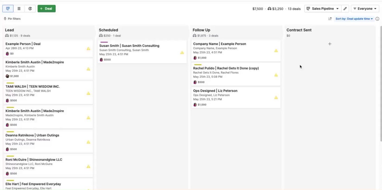Click the info icon beside the sort option
The image size is (382, 190).
pos(377,19)
